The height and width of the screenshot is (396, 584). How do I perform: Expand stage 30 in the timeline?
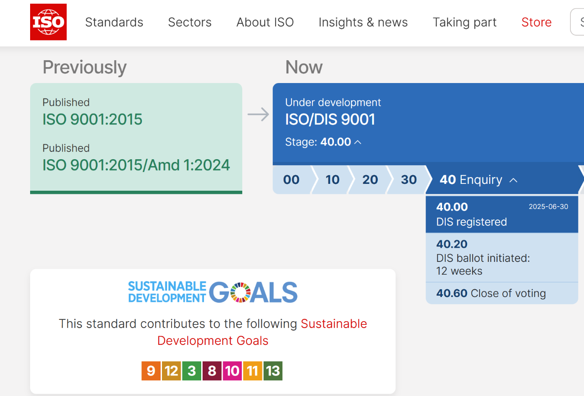click(x=408, y=180)
